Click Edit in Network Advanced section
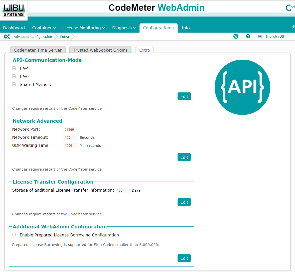295x272 pixels. coord(184,157)
